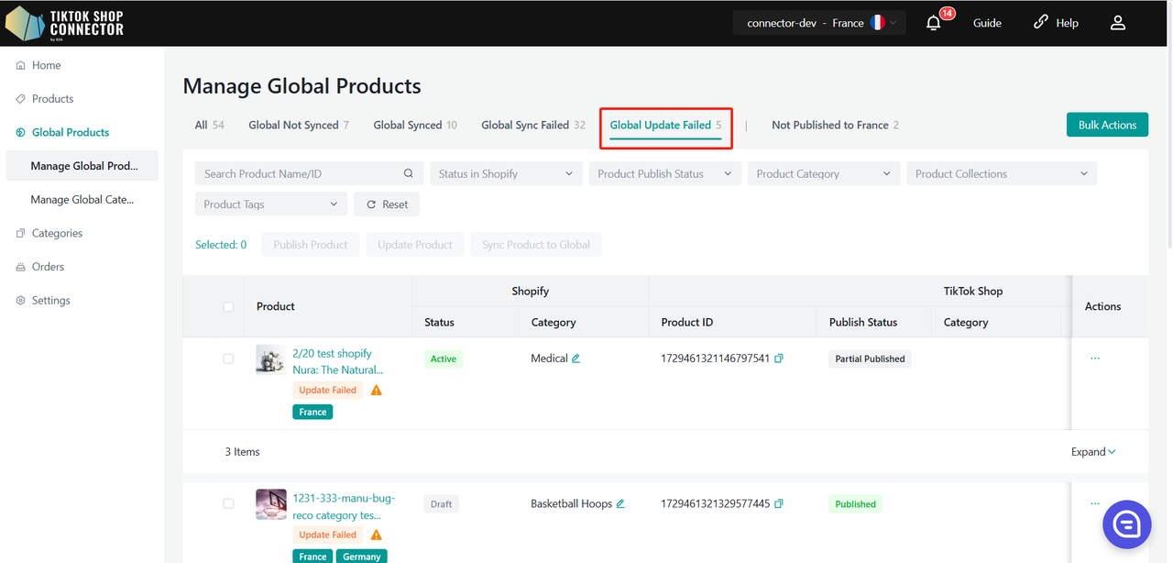Type in the Search Product Name/ID field

[298, 173]
